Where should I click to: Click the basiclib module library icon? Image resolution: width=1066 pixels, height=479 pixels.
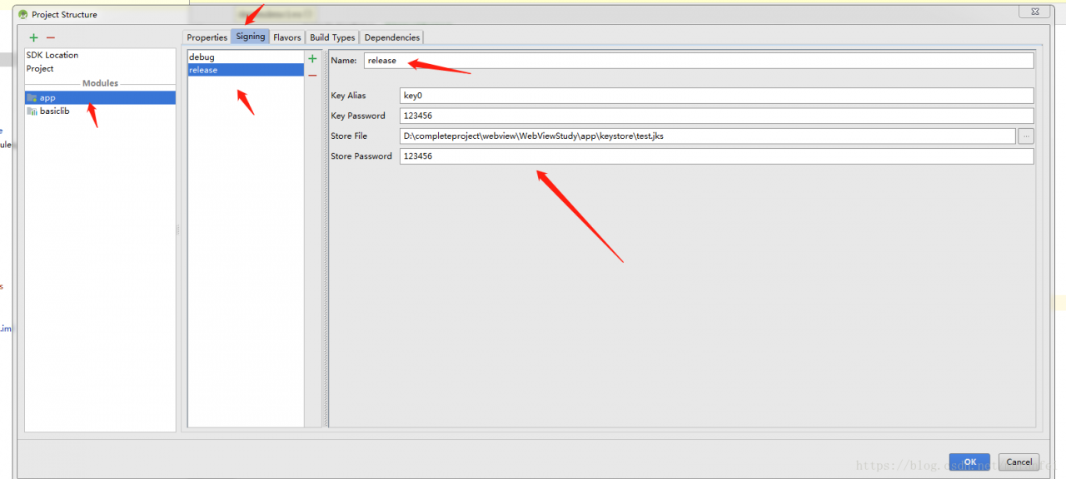point(32,111)
